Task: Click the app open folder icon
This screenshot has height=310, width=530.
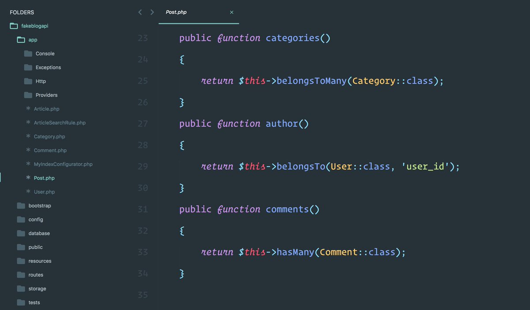Action: pyautogui.click(x=21, y=40)
